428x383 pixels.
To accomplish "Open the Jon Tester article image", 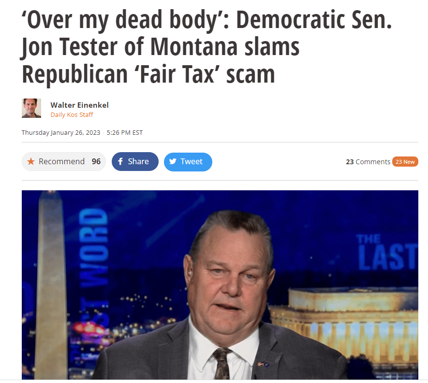I will (x=220, y=285).
